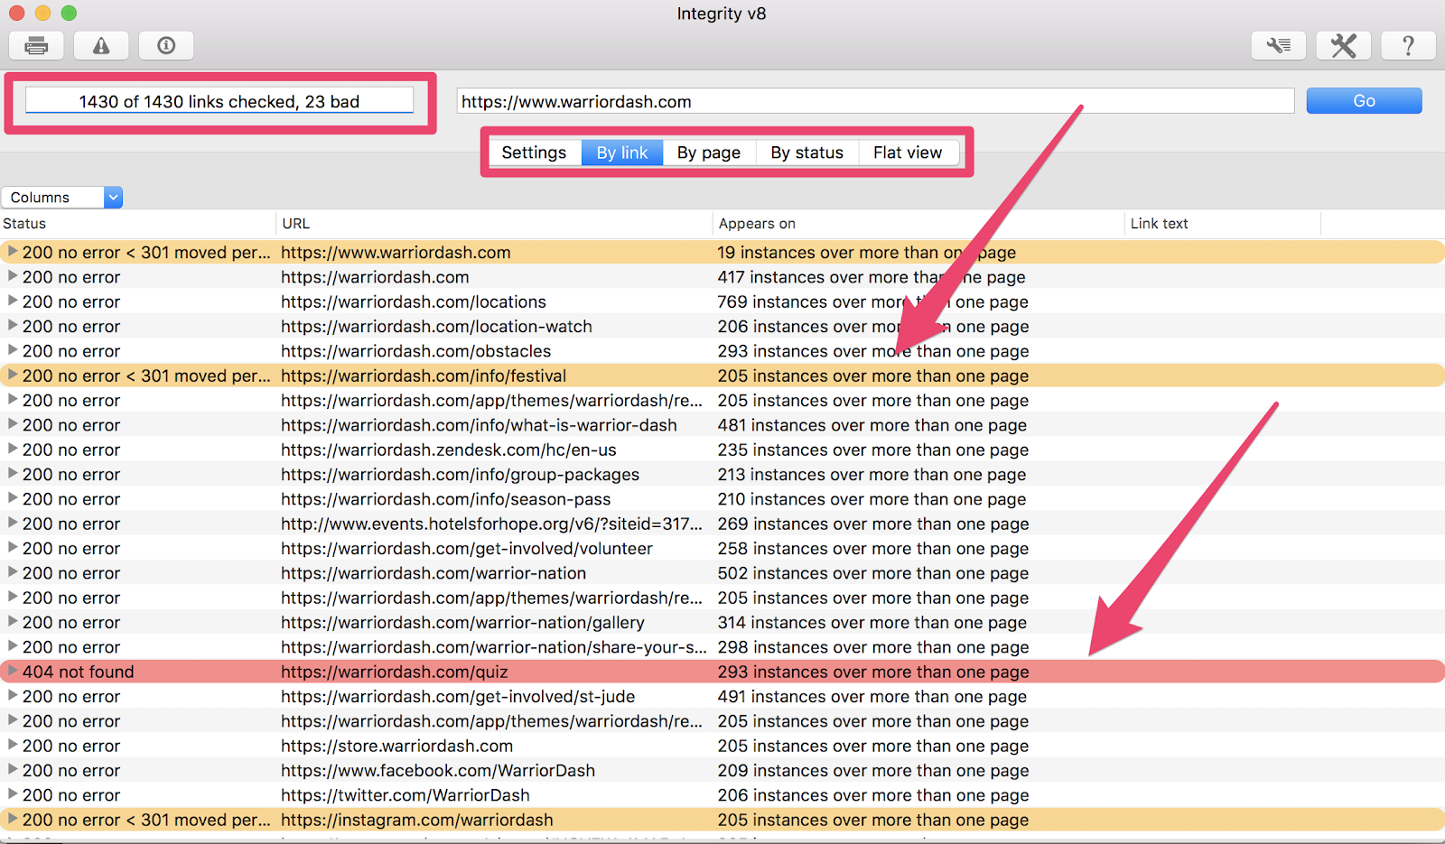
Task: Expand the warriordash.com/locations row
Action: [x=13, y=301]
